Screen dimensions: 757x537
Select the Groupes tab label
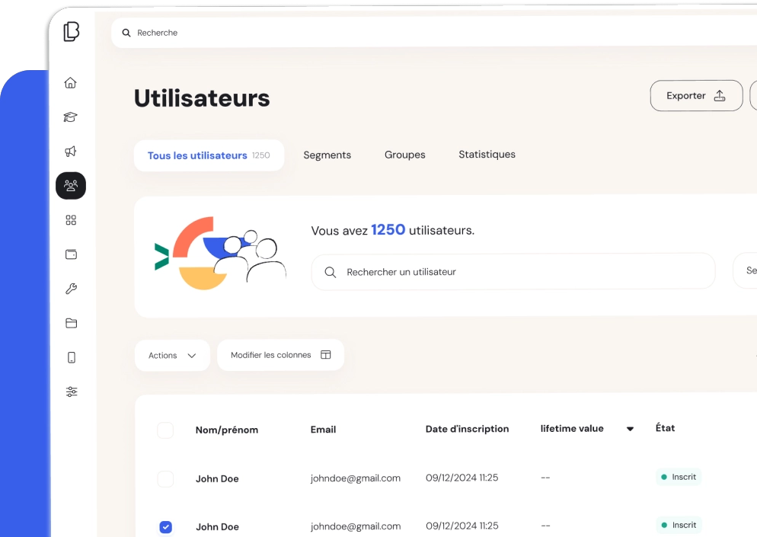point(404,155)
